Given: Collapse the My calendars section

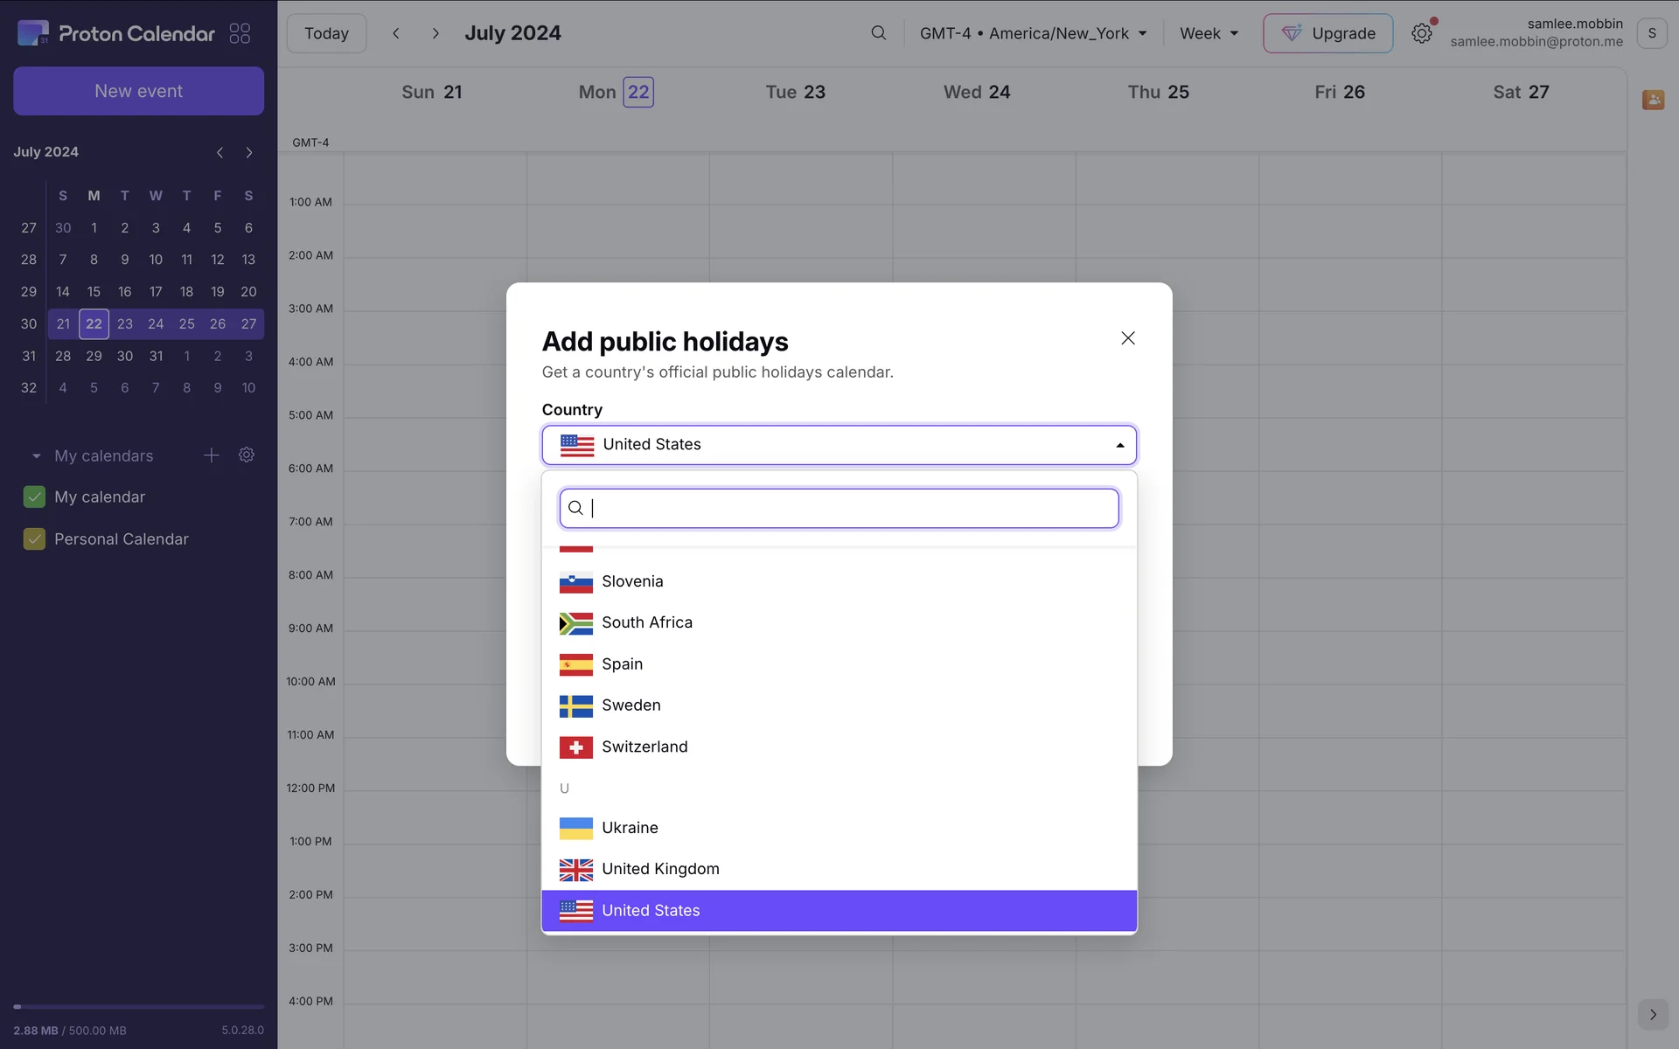Looking at the screenshot, I should (37, 456).
